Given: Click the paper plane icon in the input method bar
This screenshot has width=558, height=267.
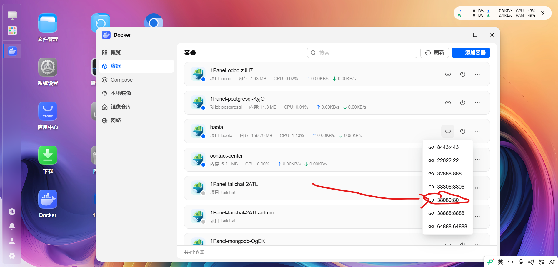Looking at the screenshot, I should 531,262.
